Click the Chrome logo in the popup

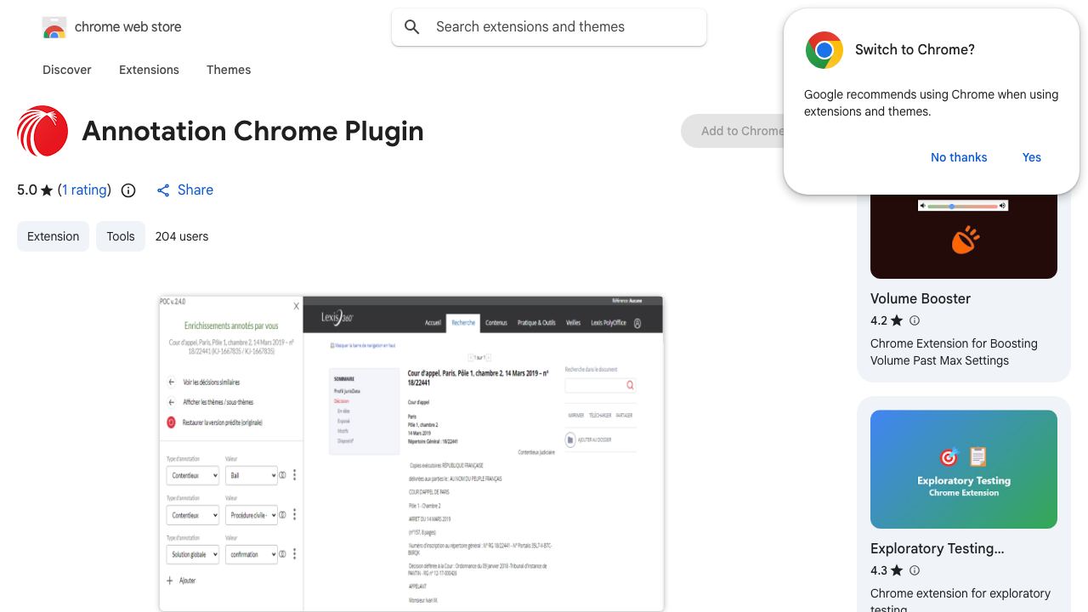tap(824, 50)
